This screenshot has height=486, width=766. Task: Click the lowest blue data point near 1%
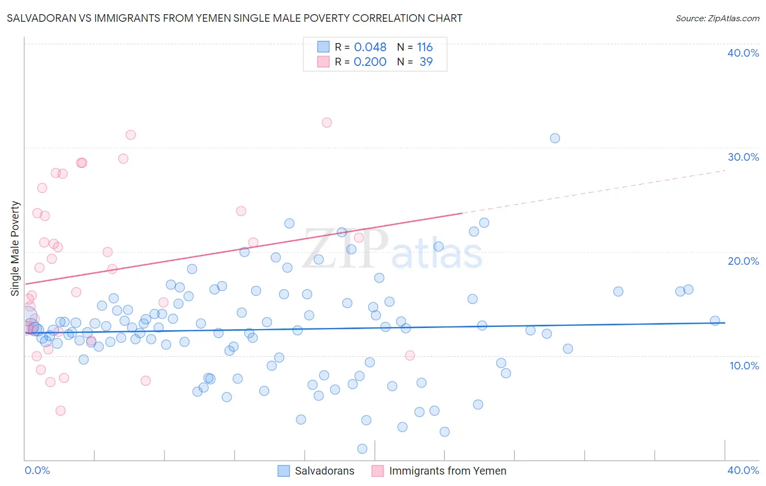point(362,449)
